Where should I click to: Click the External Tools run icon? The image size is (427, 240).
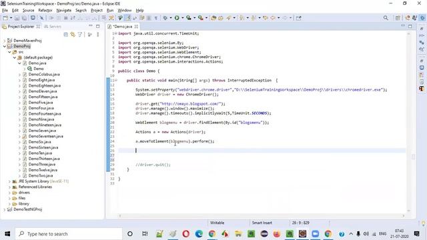coord(200,18)
